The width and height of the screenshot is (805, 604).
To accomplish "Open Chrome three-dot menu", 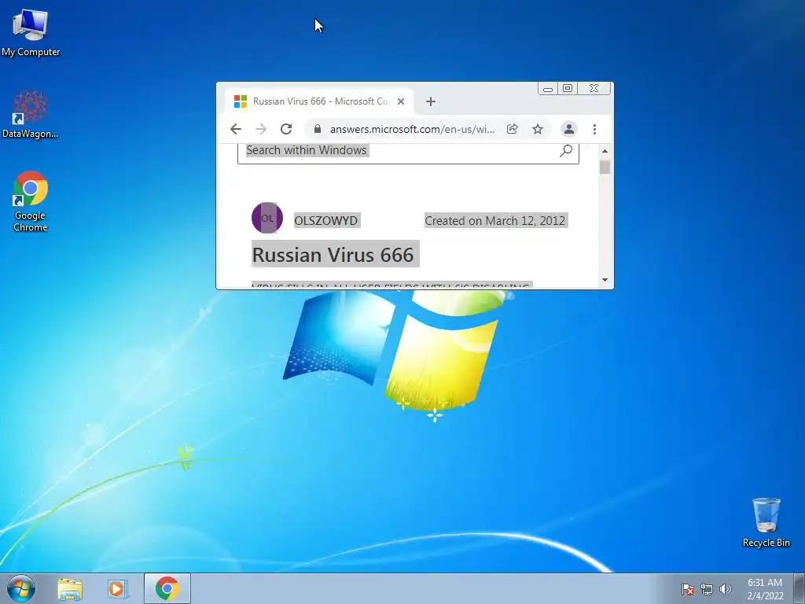I will 594,129.
